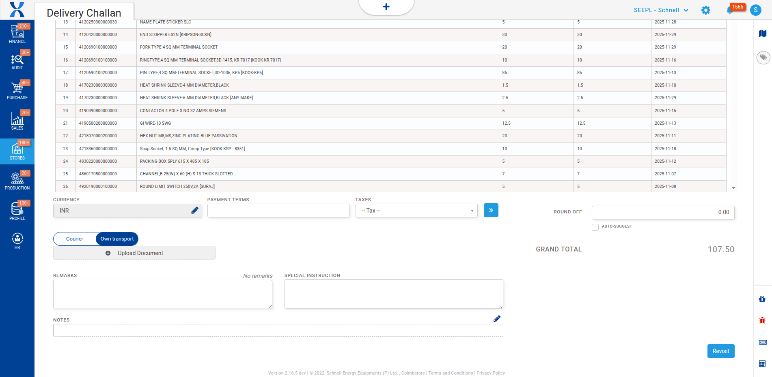
Task: Open notifications bell with 1566 badge
Action: [730, 10]
